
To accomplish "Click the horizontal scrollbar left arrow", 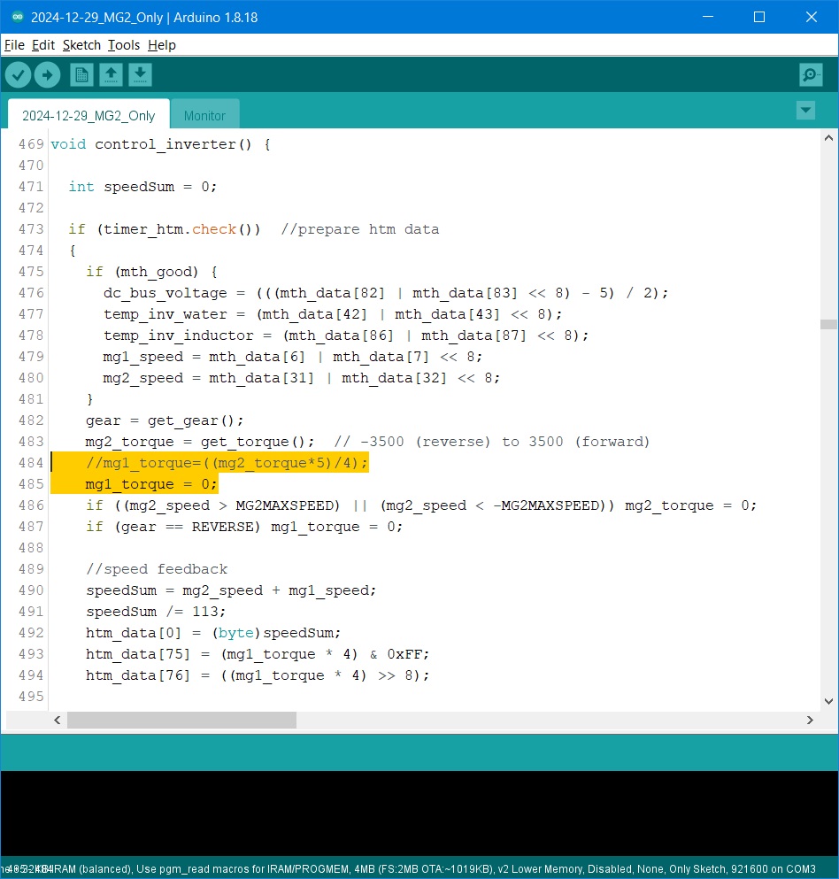I will coord(58,721).
